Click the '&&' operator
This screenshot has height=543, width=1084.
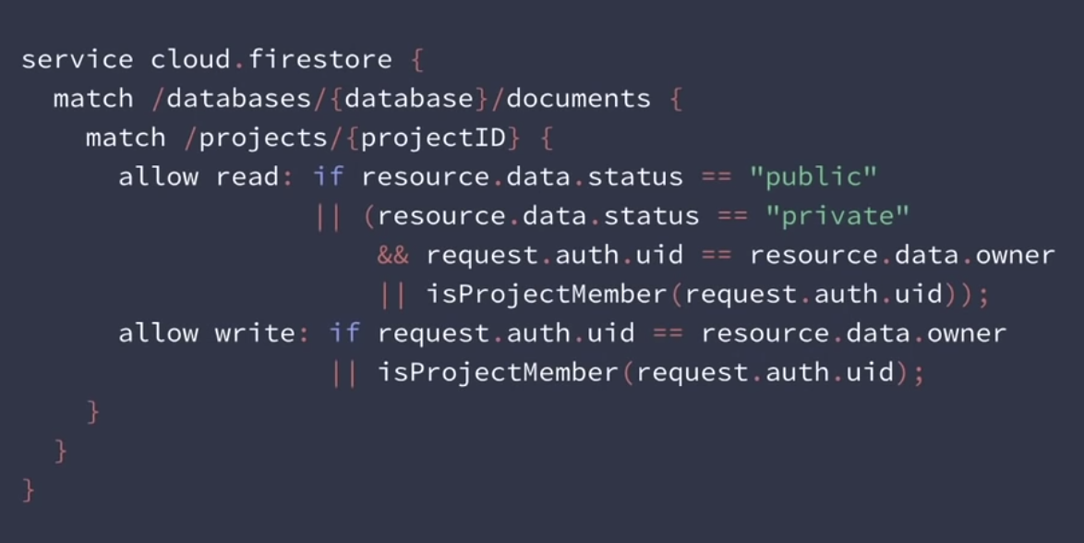point(392,255)
